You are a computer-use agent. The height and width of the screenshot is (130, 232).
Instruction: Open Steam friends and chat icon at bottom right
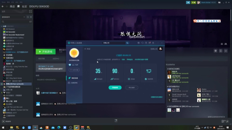(227, 121)
